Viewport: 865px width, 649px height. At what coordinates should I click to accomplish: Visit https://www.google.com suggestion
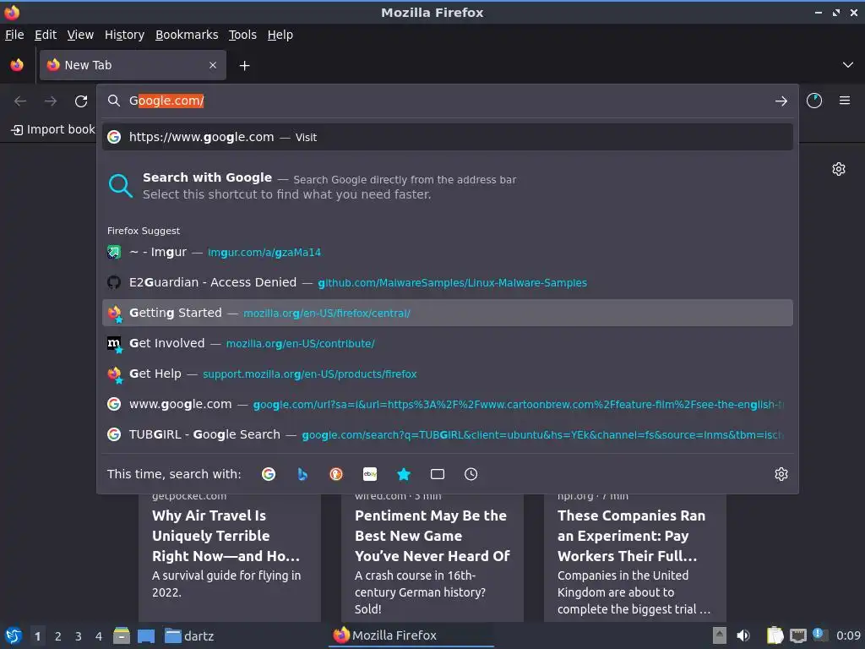[448, 137]
